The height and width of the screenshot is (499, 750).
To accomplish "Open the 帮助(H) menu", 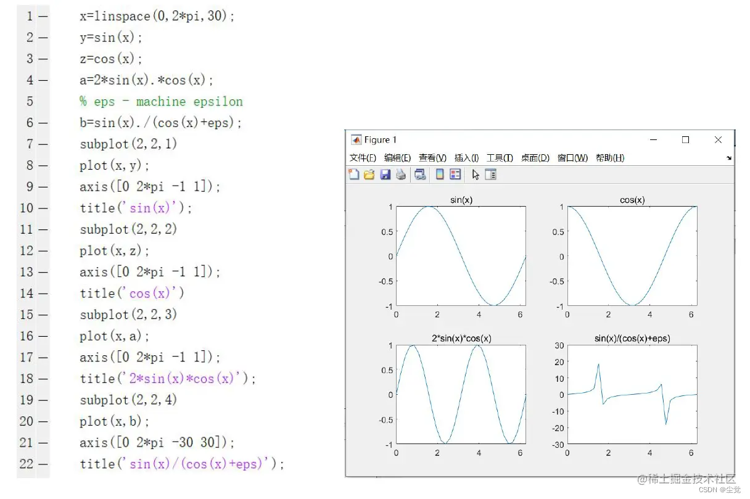I will (610, 158).
